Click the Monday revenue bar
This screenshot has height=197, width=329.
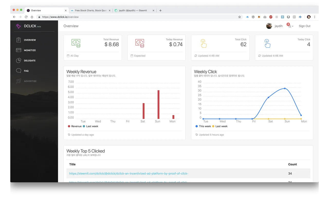pyautogui.click(x=173, y=117)
